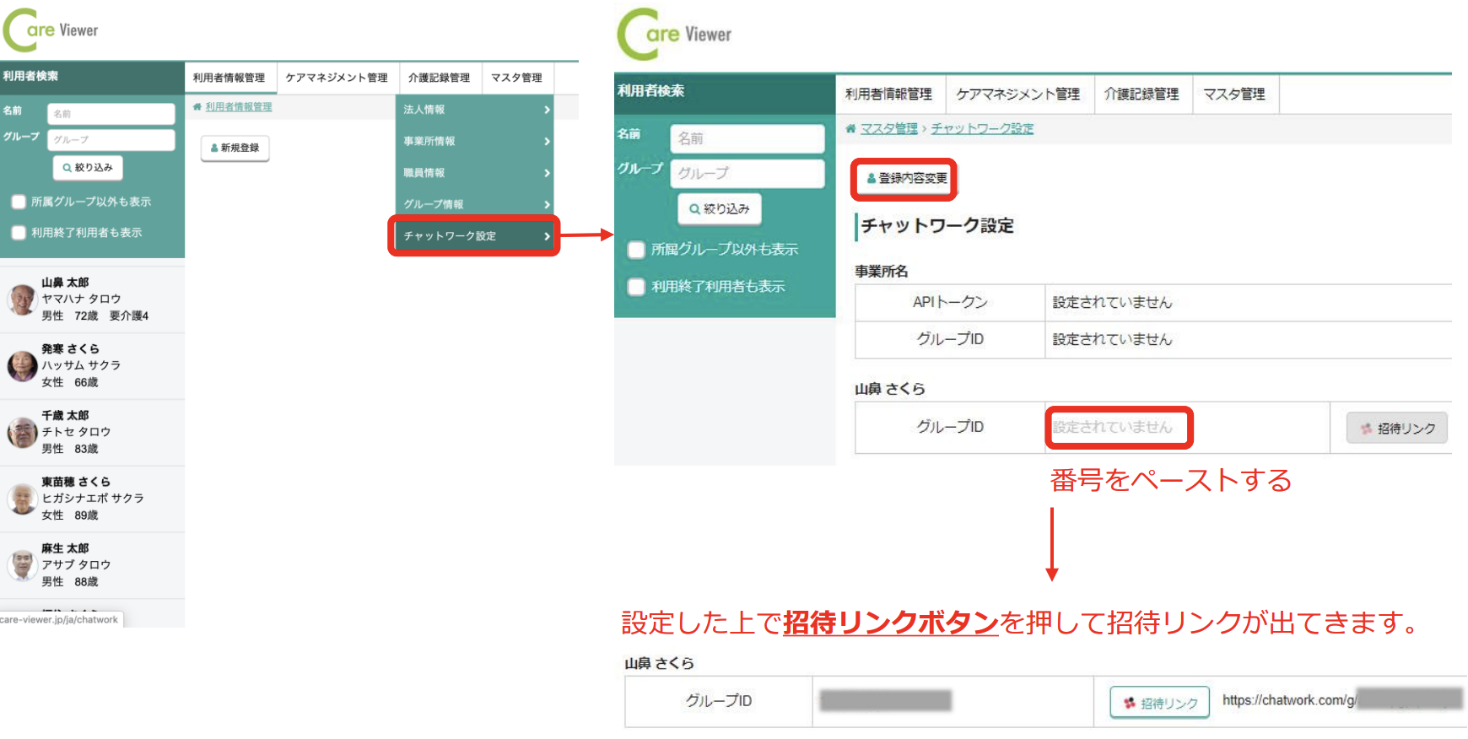The width and height of the screenshot is (1468, 739).
Task: Switch to マスタ管理 tab on the Chatwork settings screen
Action: pyautogui.click(x=1234, y=94)
